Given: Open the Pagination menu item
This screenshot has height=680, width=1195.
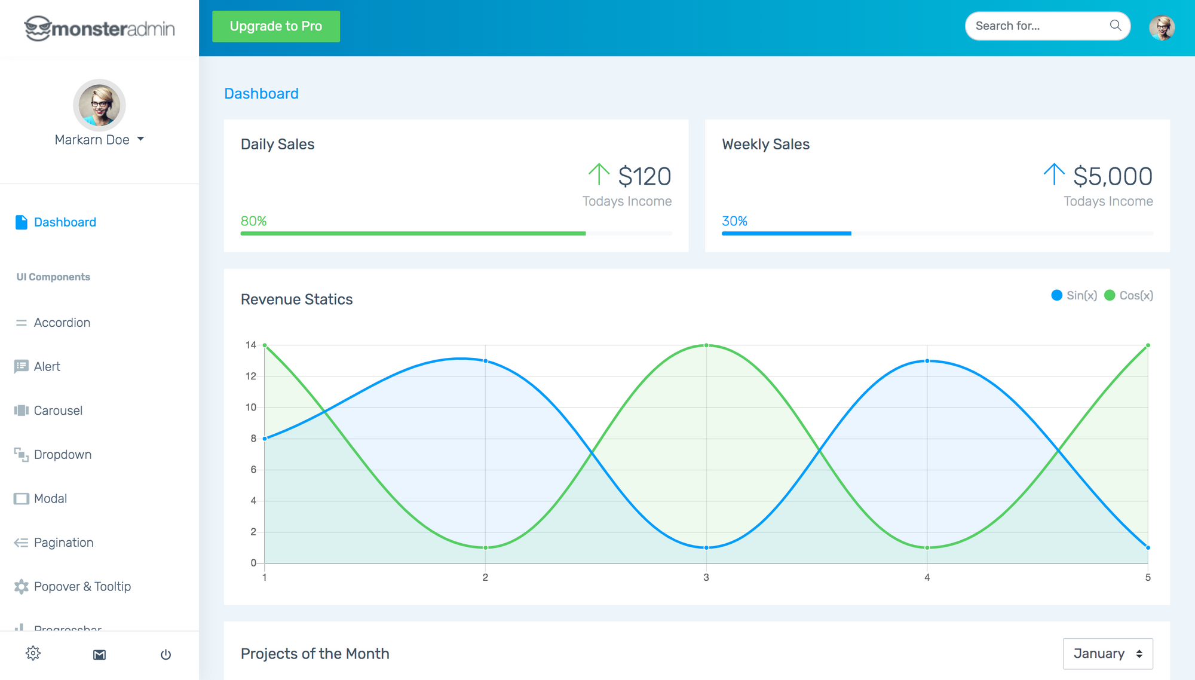Looking at the screenshot, I should pos(63,543).
